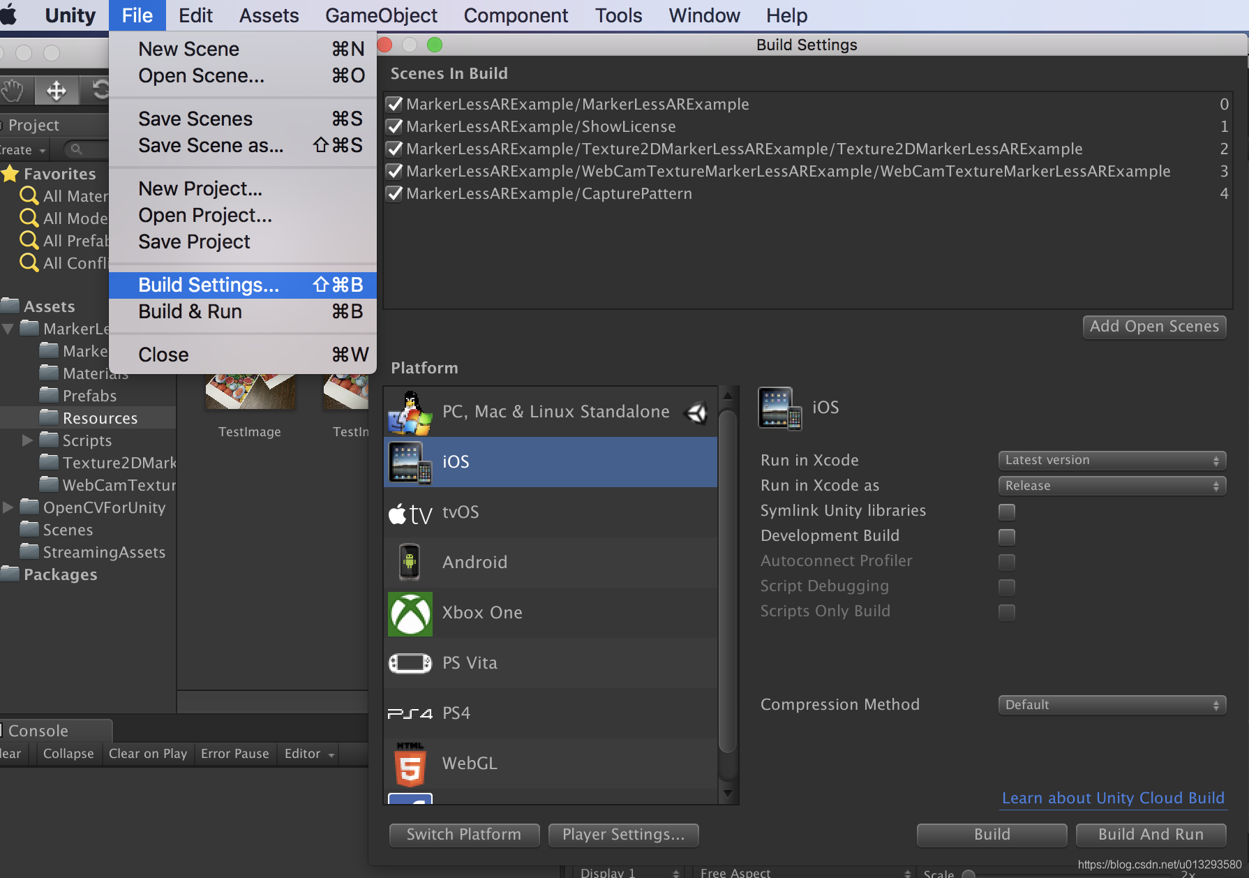Click the Switch Platform button
This screenshot has height=878, width=1249.
click(x=464, y=835)
